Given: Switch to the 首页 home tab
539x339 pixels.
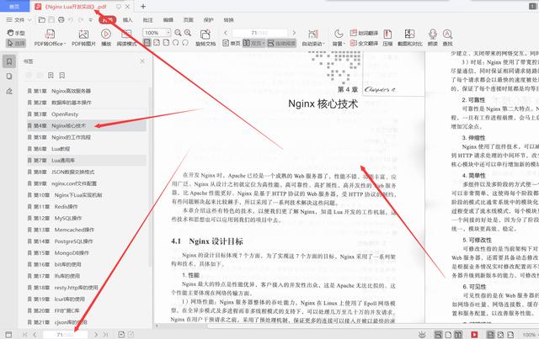Looking at the screenshot, I should click(14, 6).
